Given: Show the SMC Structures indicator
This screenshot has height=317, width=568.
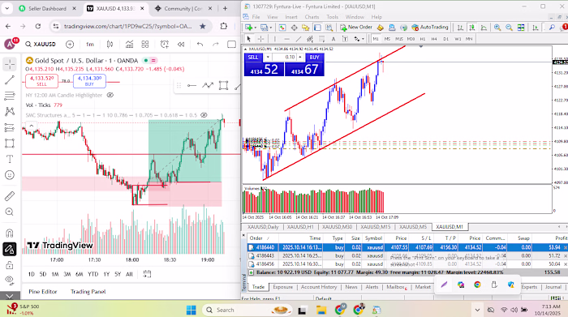Looking at the screenshot, I should (x=204, y=115).
